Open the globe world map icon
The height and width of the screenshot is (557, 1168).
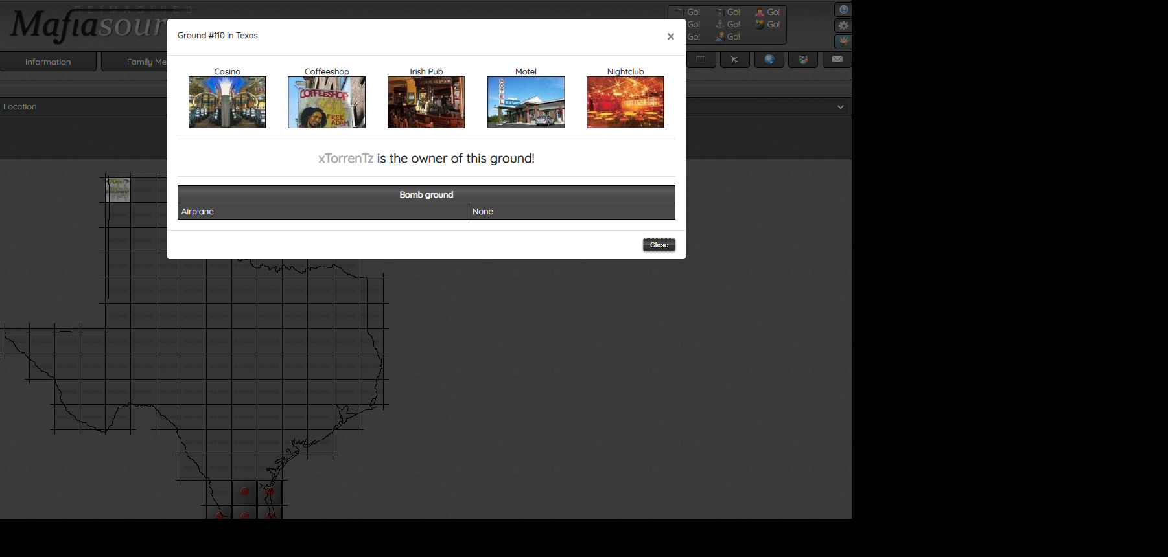tap(769, 60)
